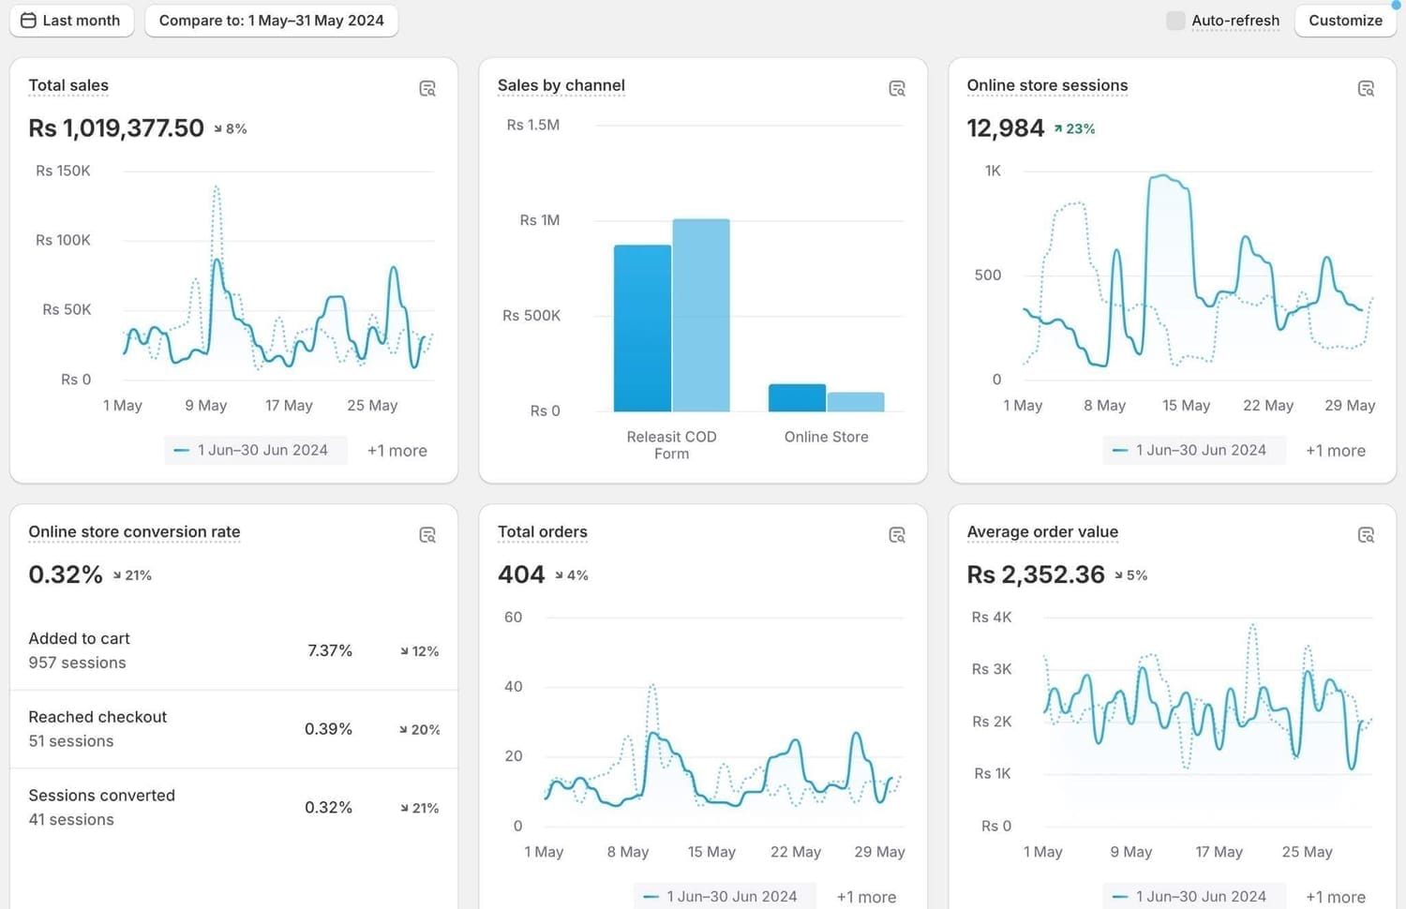
Task: Click the calendar icon in Last month button
Action: (29, 21)
